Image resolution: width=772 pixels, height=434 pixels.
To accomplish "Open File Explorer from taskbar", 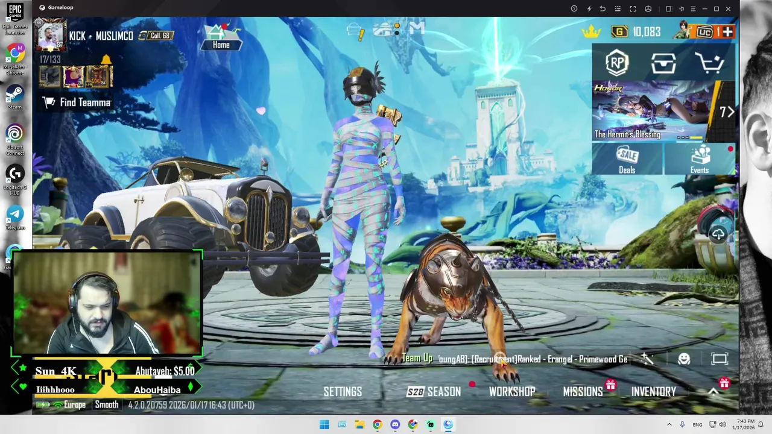I will coord(359,424).
